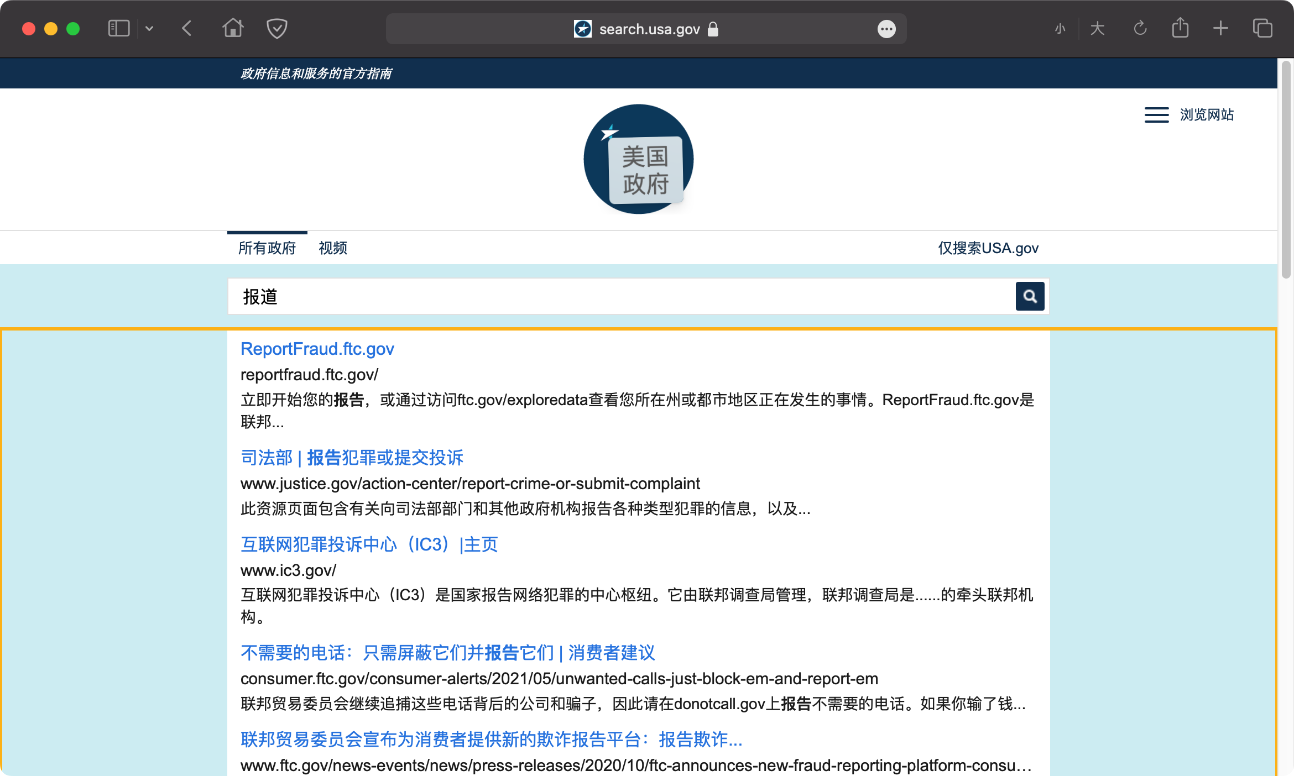Click the magnifier search button
Image resolution: width=1294 pixels, height=776 pixels.
[1030, 296]
